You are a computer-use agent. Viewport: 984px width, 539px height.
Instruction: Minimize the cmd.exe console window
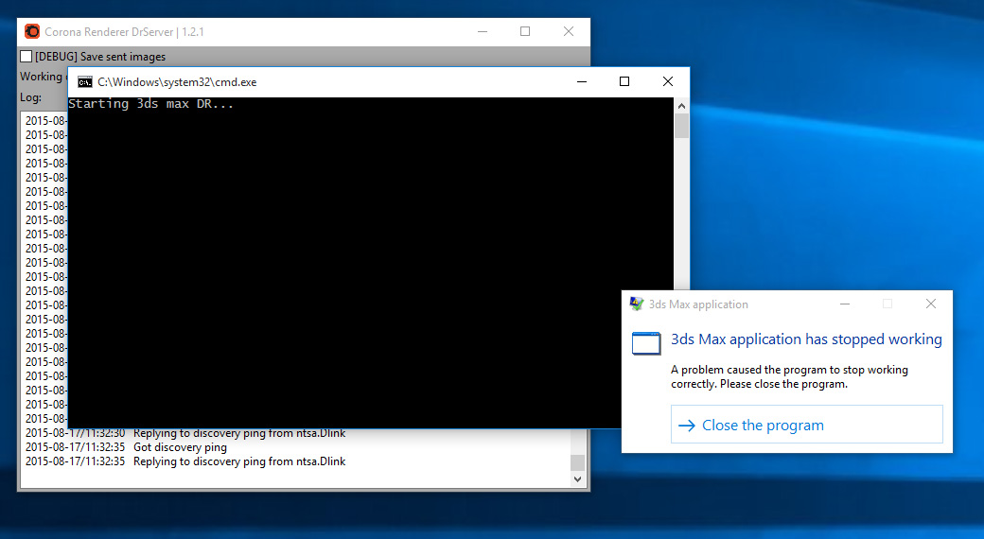tap(581, 82)
